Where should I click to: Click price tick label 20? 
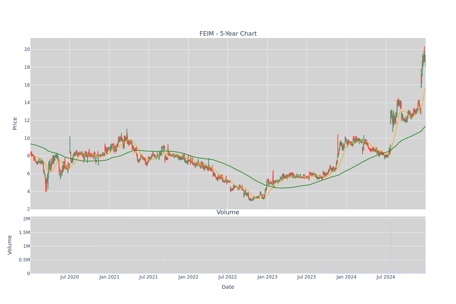[x=27, y=49]
